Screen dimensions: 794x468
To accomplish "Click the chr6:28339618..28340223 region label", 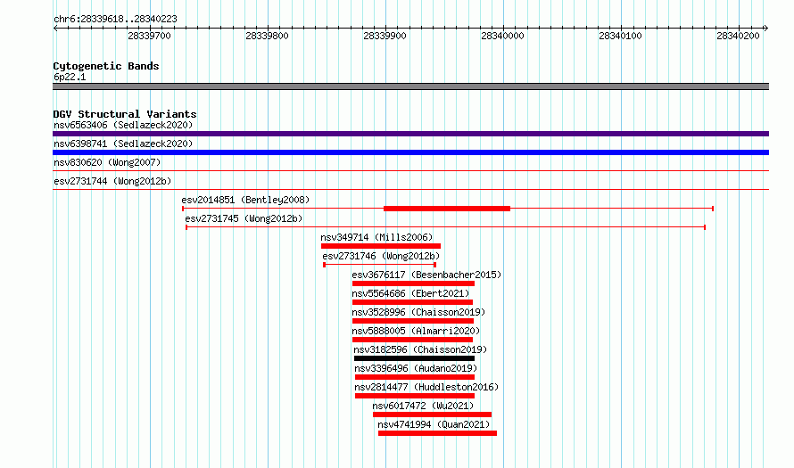I will [115, 19].
